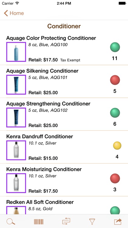Open the Kenra Moisturizing Conditioner title
The width and height of the screenshot is (128, 228).
pos(44,169)
